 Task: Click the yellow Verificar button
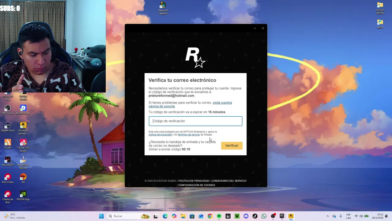pyautogui.click(x=232, y=145)
